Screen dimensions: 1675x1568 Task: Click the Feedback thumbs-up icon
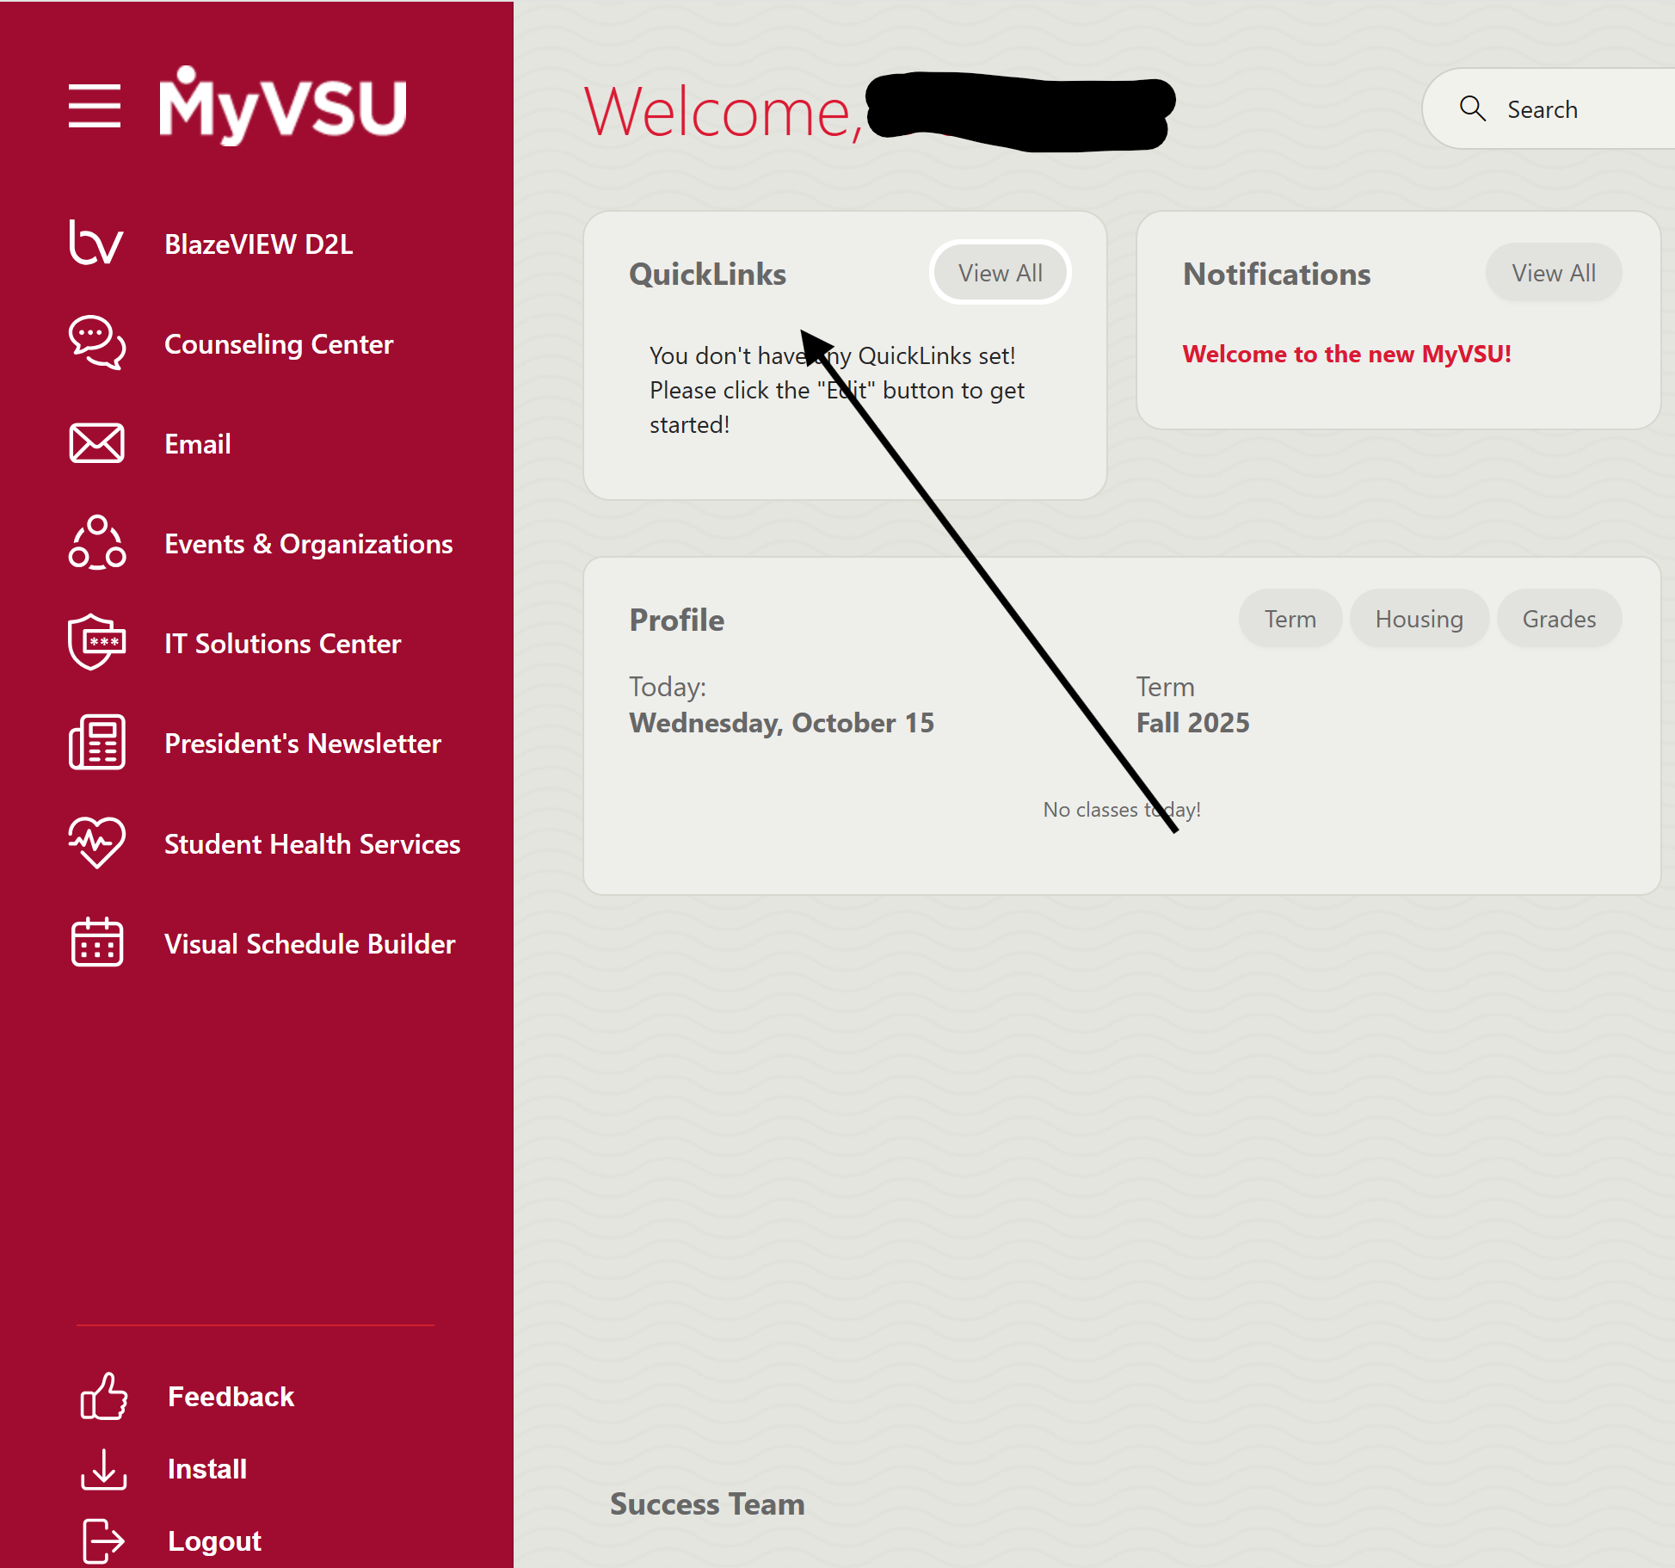pyautogui.click(x=104, y=1396)
